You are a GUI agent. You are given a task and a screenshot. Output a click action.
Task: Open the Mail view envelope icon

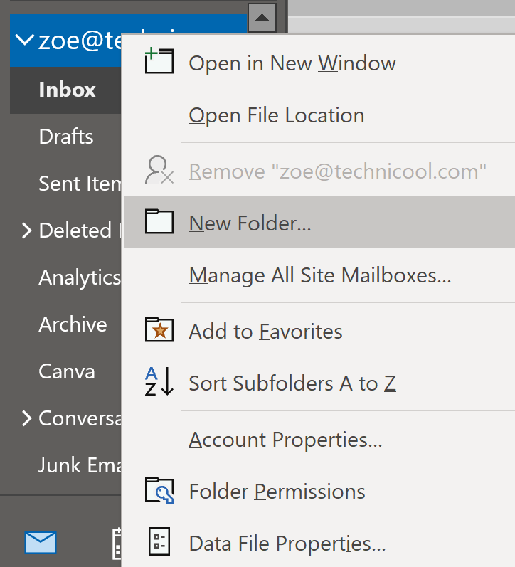(41, 543)
